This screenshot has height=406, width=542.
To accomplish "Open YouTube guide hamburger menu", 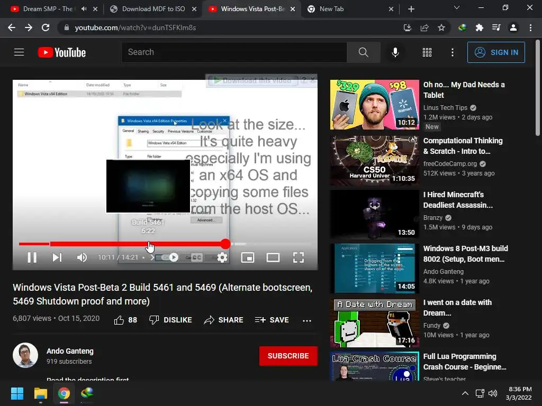I will 19,52.
